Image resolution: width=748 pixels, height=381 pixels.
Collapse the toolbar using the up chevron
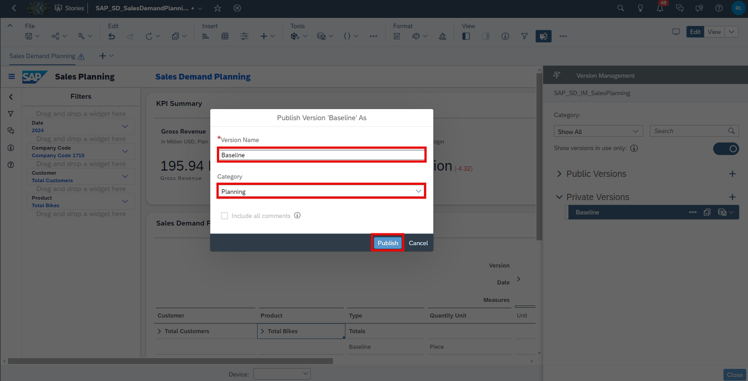10,25
